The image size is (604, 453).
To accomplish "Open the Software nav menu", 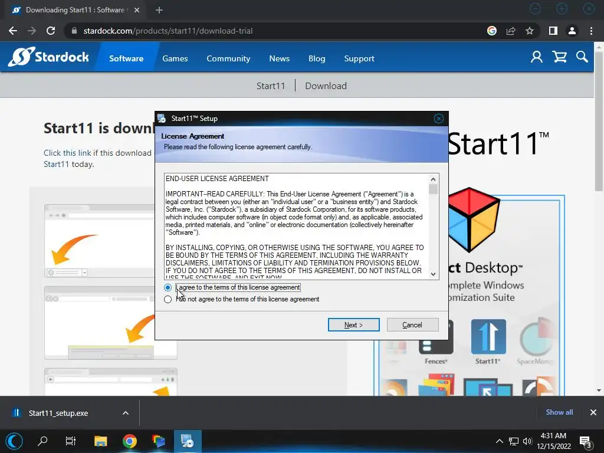I will pyautogui.click(x=126, y=58).
